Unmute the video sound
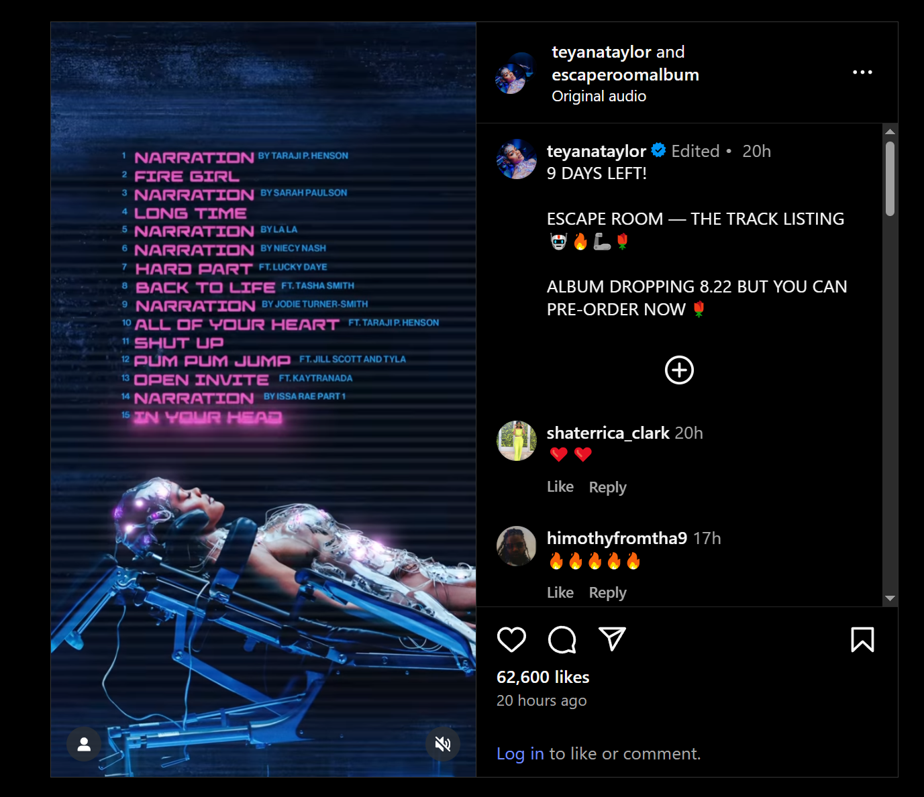Viewport: 924px width, 797px height. click(x=443, y=744)
